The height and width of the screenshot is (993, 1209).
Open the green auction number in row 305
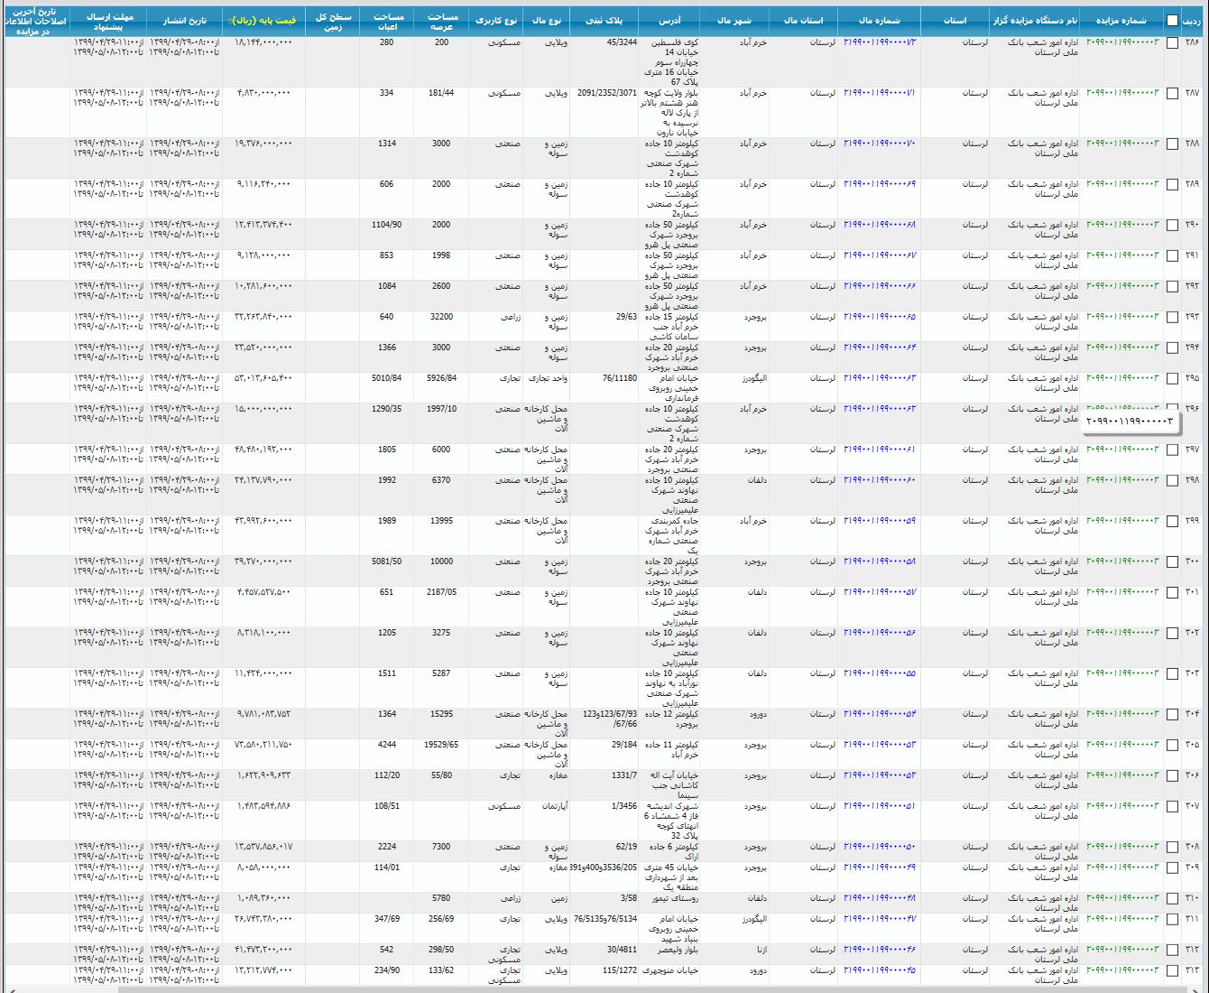(1121, 745)
